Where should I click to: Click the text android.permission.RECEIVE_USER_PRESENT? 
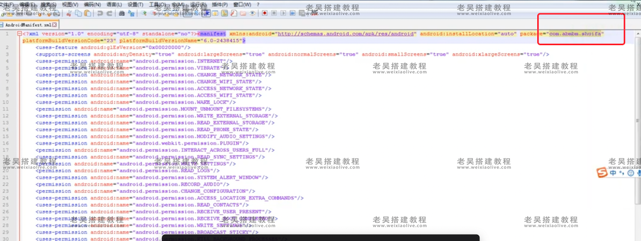click(x=200, y=212)
